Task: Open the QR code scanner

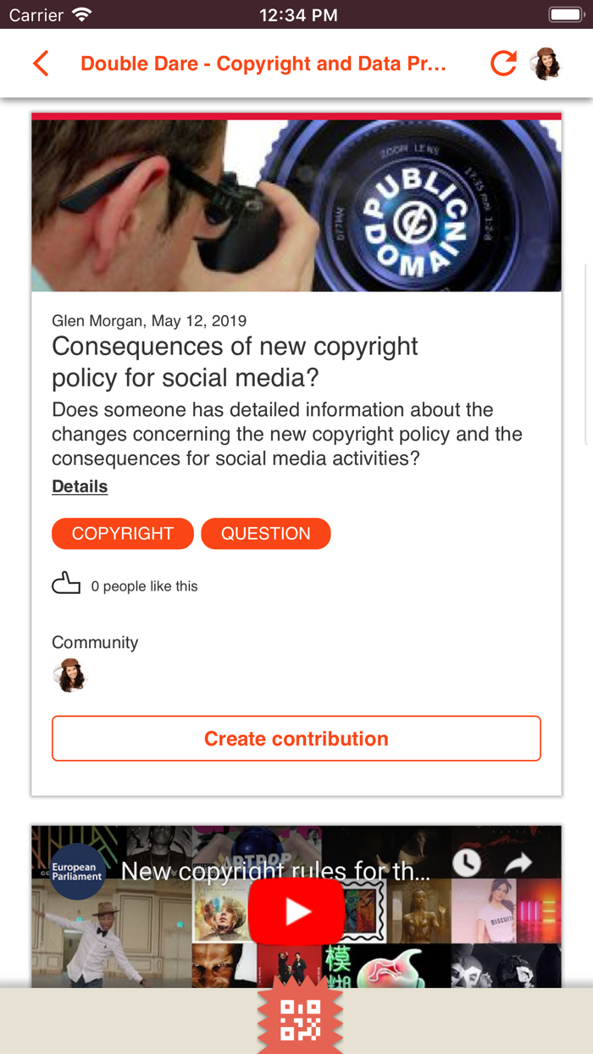Action: coord(300,1019)
